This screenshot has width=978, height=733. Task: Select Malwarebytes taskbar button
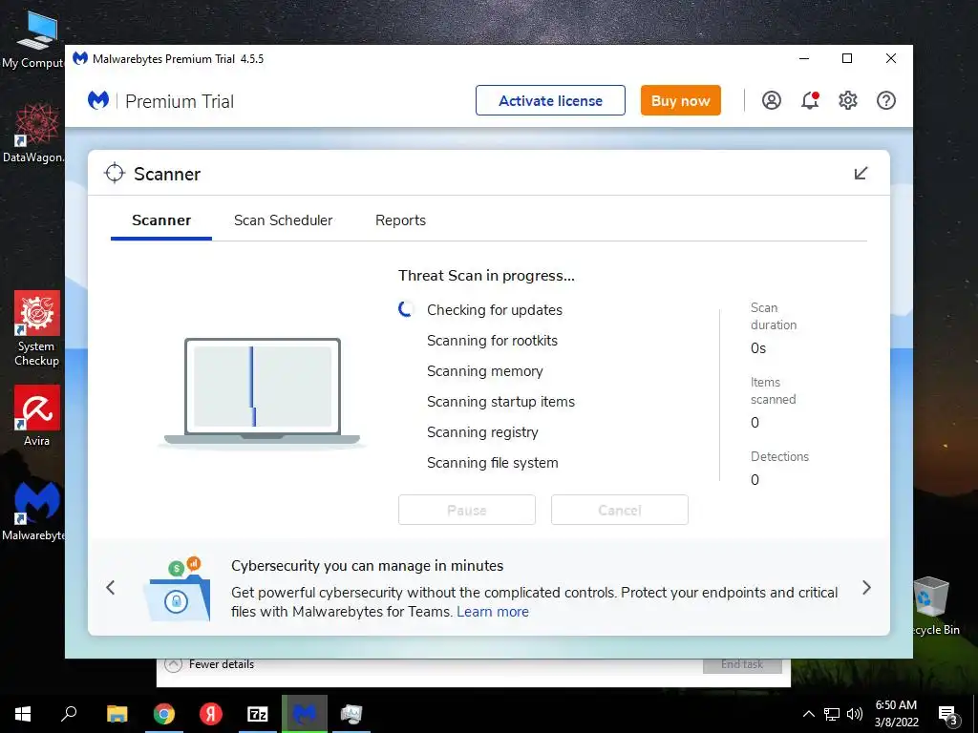point(305,714)
